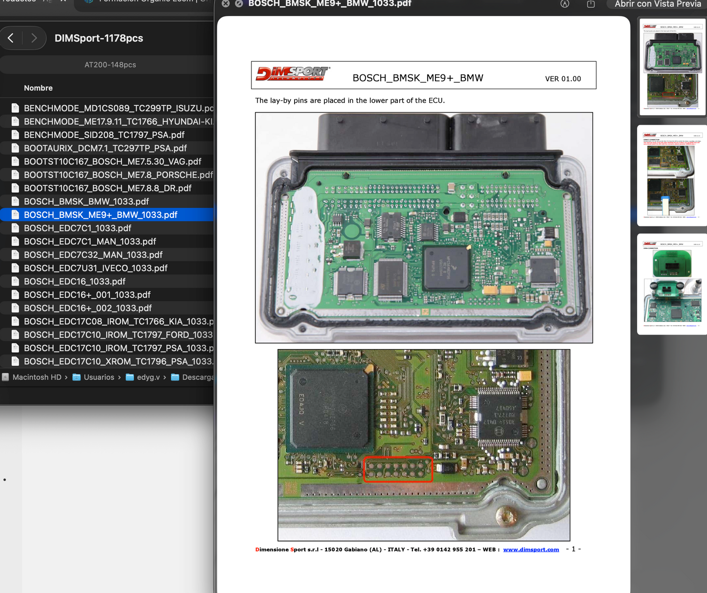Select BOSCH_BMSK_BMW_1033.pdf in file list
The width and height of the screenshot is (707, 593).
86,202
